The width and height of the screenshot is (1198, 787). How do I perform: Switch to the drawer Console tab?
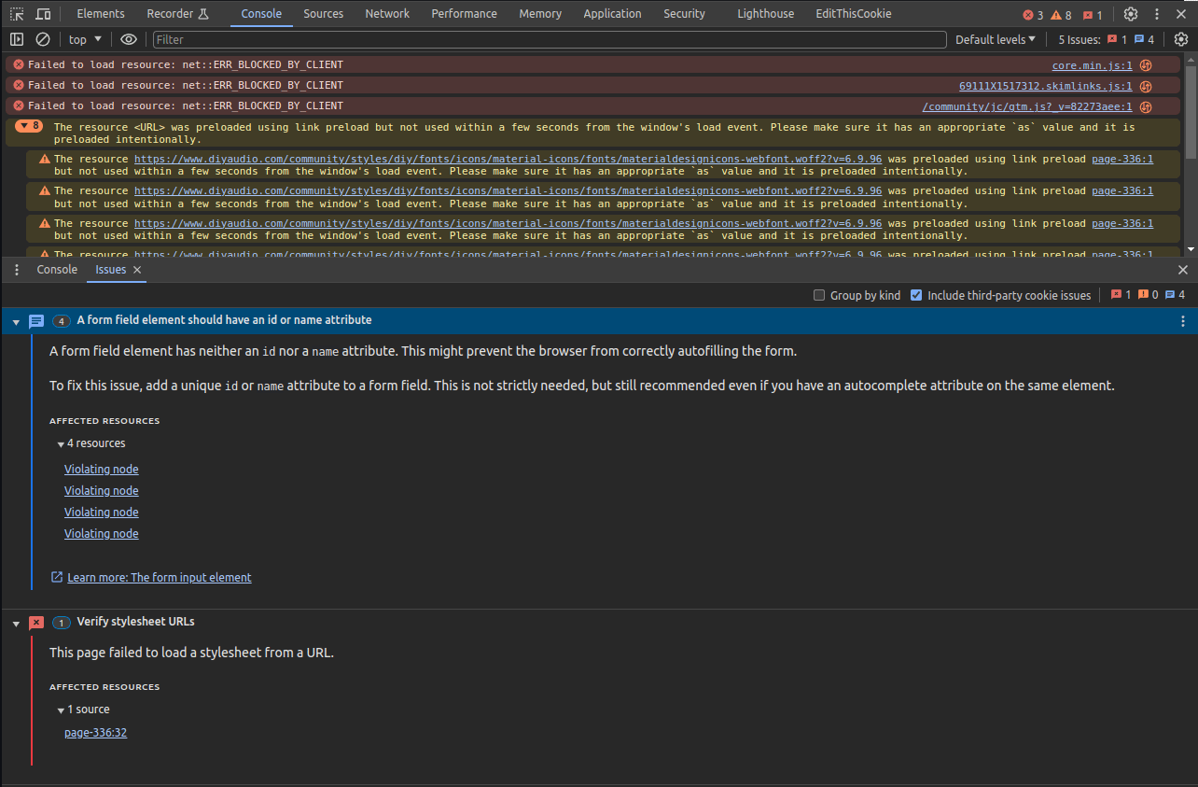click(x=57, y=270)
